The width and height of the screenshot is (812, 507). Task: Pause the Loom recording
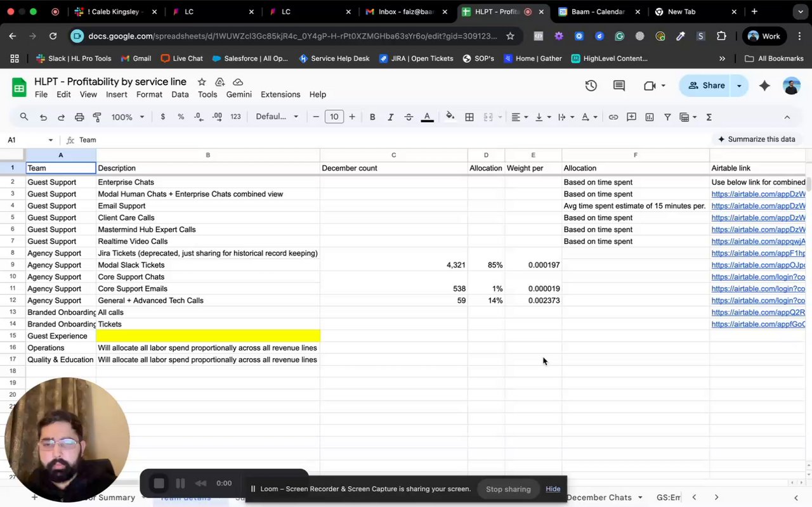pos(180,484)
